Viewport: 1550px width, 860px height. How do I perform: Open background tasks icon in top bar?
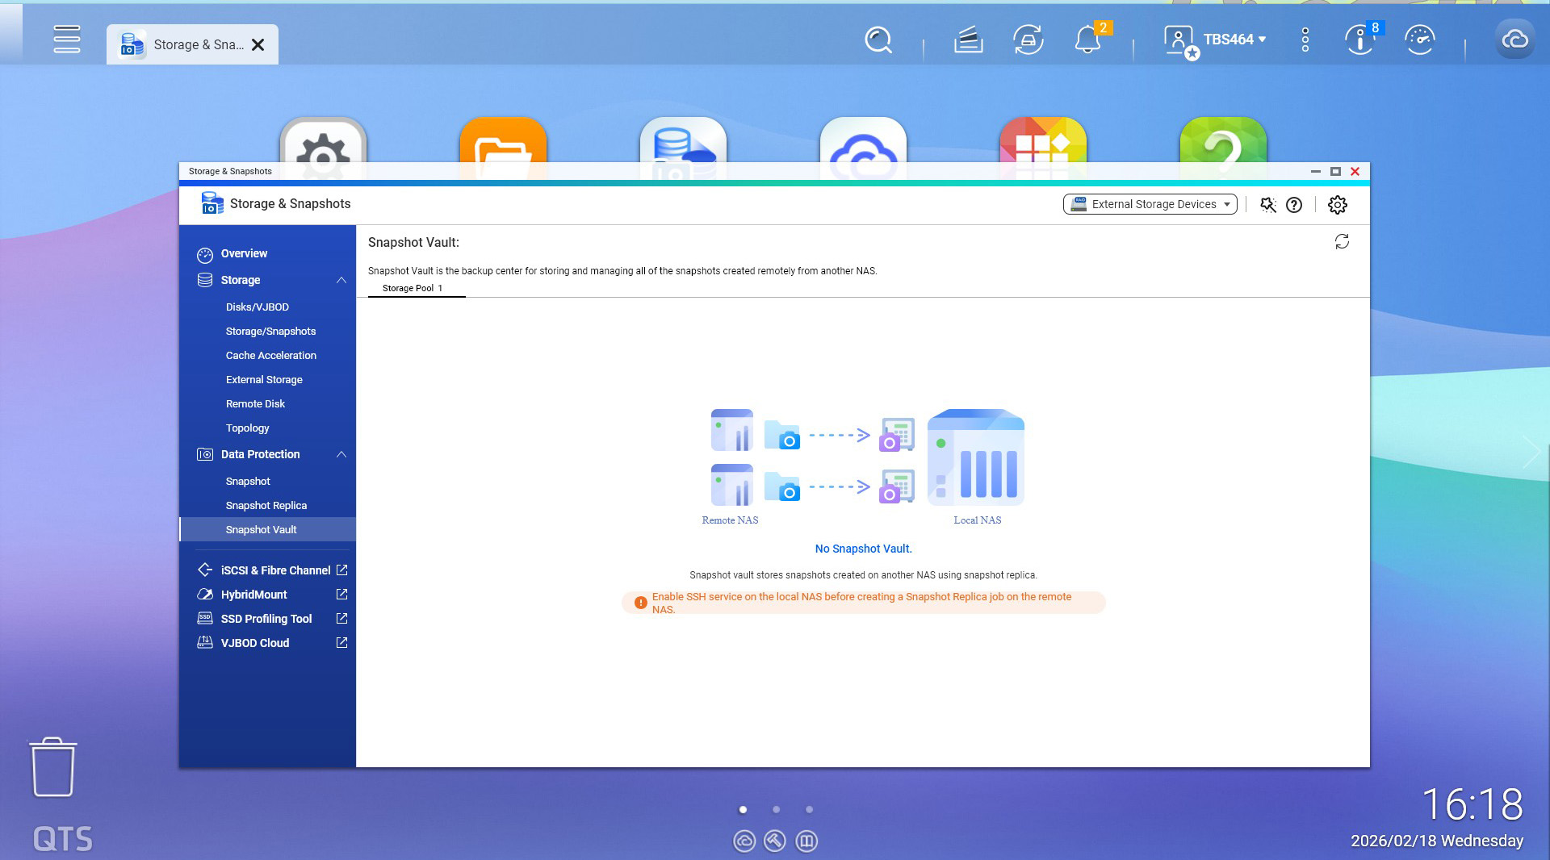(968, 40)
